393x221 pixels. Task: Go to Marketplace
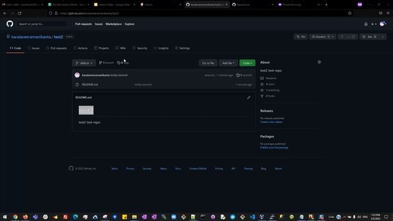[x=114, y=24]
